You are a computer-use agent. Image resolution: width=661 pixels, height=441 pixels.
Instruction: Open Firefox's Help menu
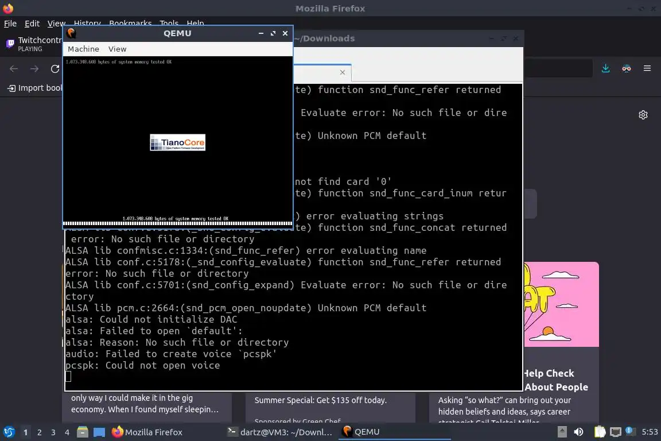click(195, 22)
